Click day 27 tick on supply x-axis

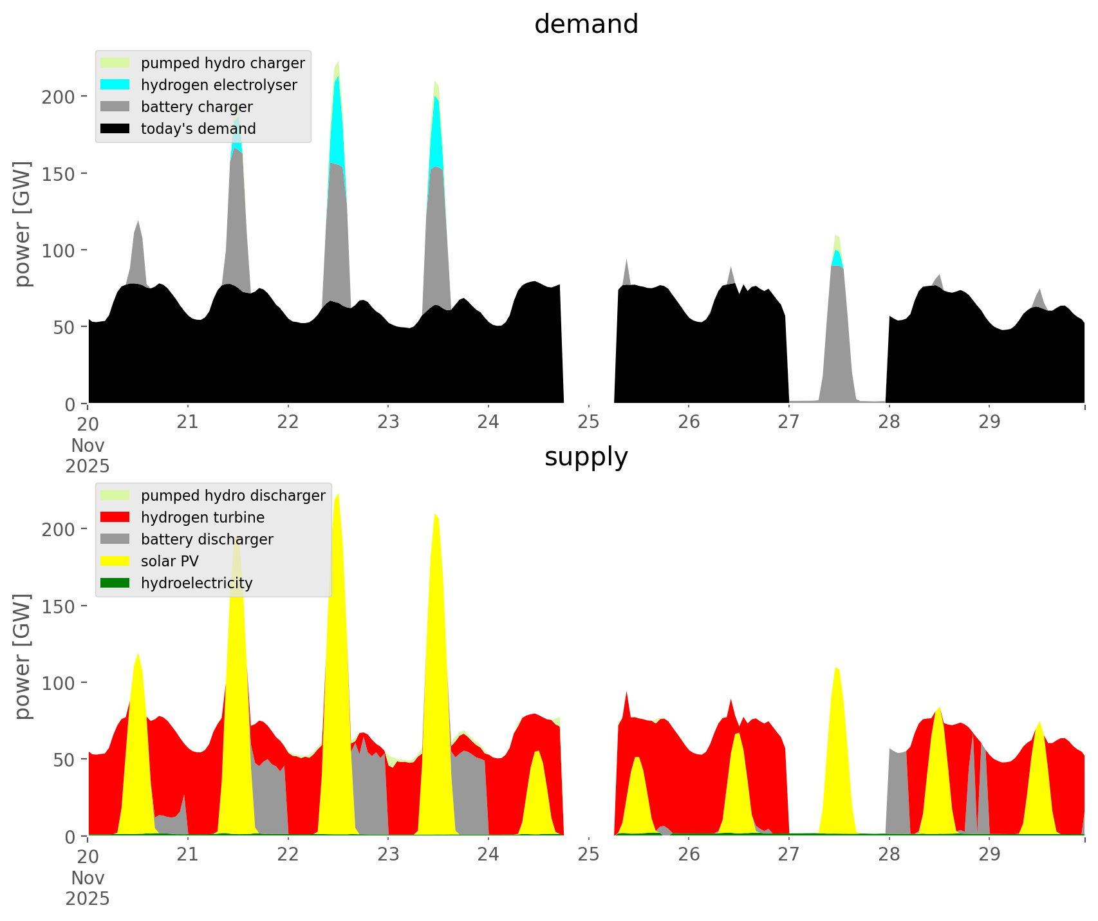[788, 855]
